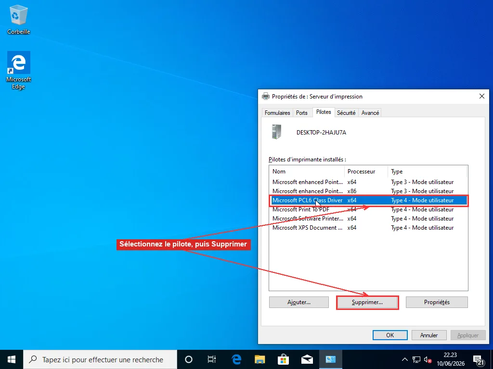Open Microsoft Store from the taskbar
This screenshot has height=369, width=493.
[283, 359]
